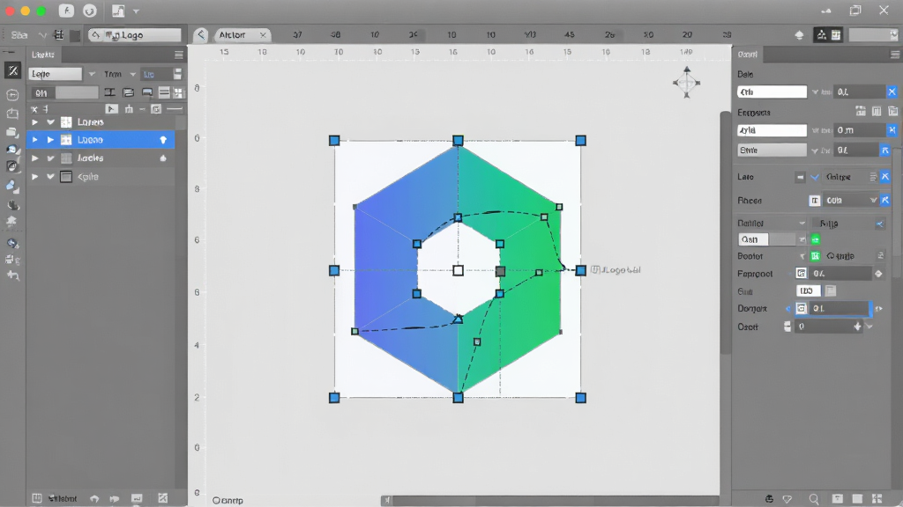Open the first white dropdown field in the right panel
903x507 pixels.
(x=772, y=92)
